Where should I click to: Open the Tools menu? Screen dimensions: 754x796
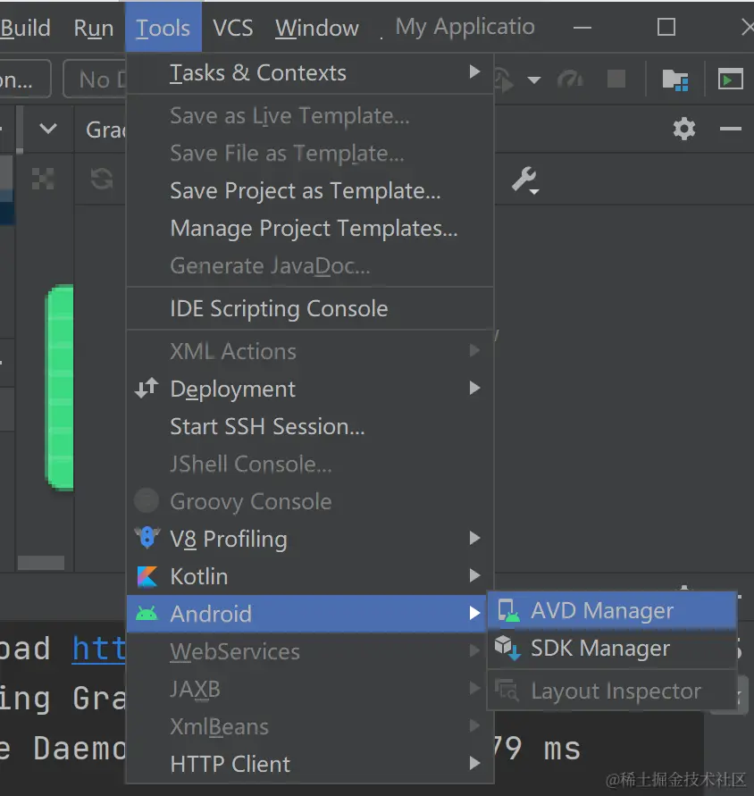(x=163, y=28)
